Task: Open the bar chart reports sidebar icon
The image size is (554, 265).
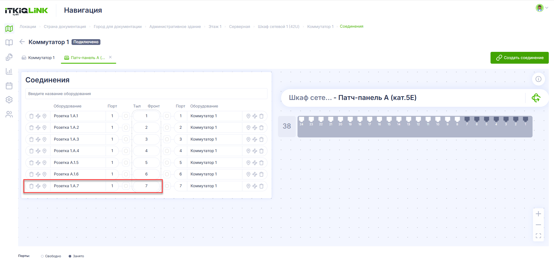Action: 9,71
